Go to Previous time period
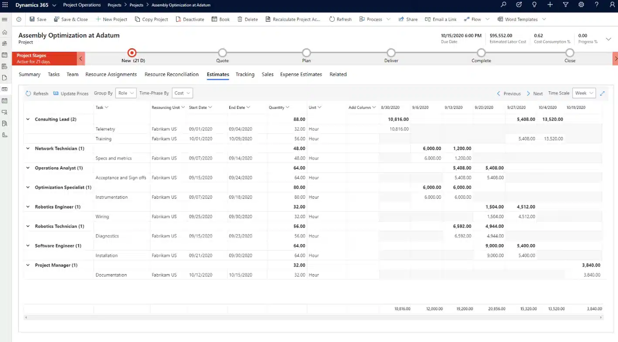 click(x=509, y=94)
